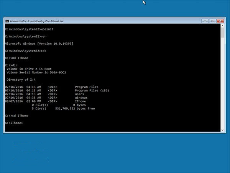Image resolution: width=230 pixels, height=173 pixels.
Task: Click the vertical scrollbar thumb
Action: click(x=222, y=33)
